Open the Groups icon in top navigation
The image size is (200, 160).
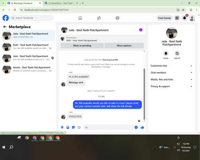point(118,18)
